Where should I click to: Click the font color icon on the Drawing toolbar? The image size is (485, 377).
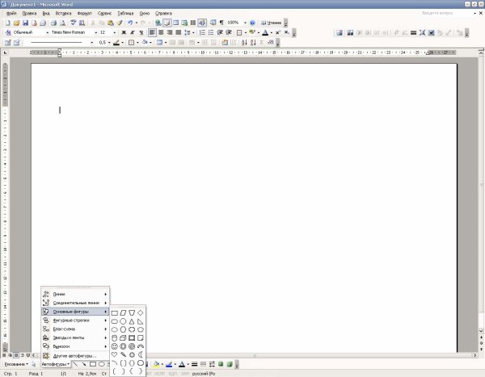[182, 364]
